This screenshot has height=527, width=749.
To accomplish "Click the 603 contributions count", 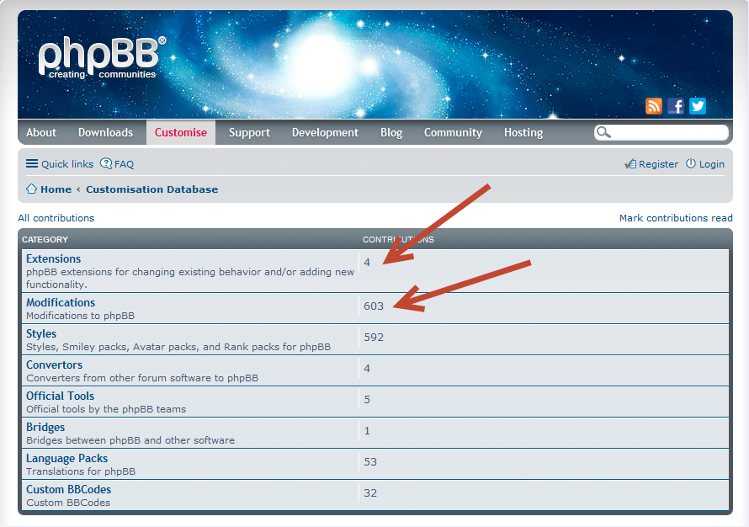I will tap(374, 306).
